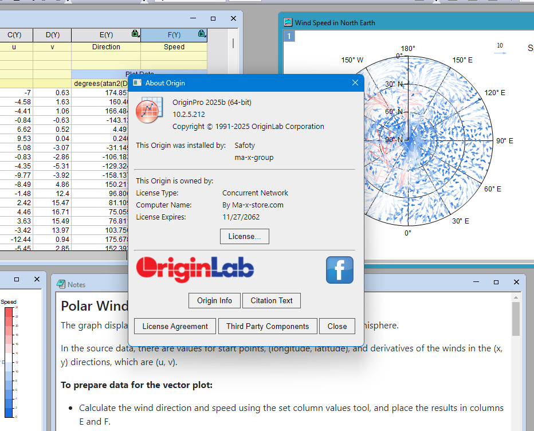
Task: Click the 'Speed' long name cell
Action: (174, 47)
